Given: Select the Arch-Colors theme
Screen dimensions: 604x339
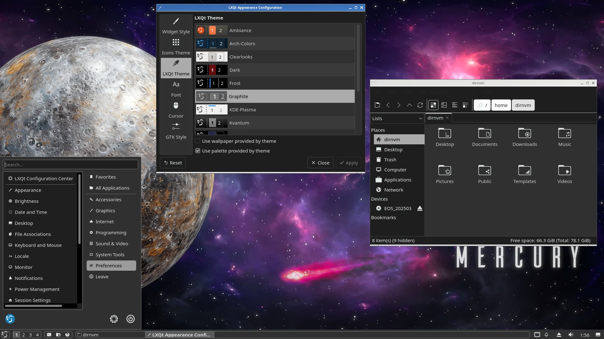Looking at the screenshot, I should click(275, 43).
